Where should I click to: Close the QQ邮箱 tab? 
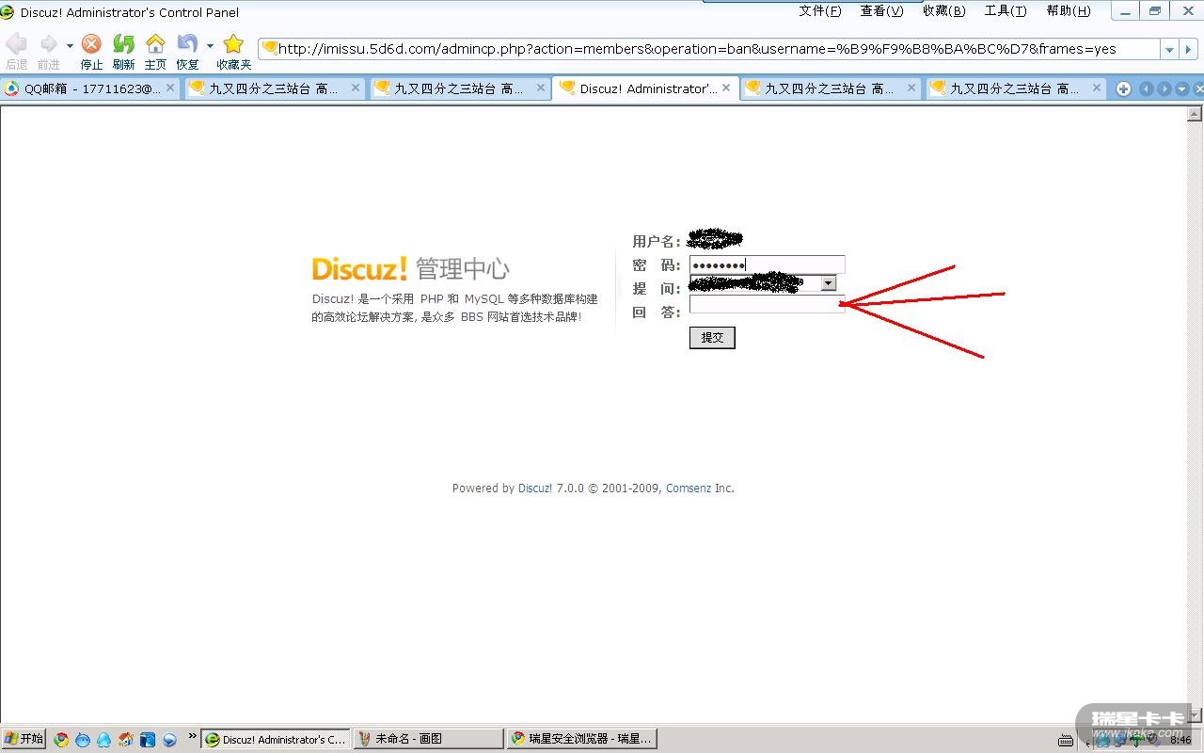tap(170, 88)
